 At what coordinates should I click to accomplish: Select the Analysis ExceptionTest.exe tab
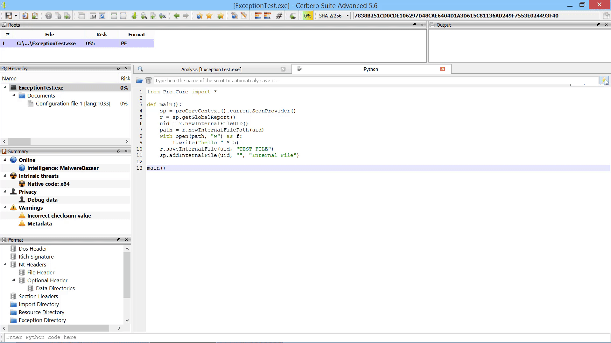[212, 69]
